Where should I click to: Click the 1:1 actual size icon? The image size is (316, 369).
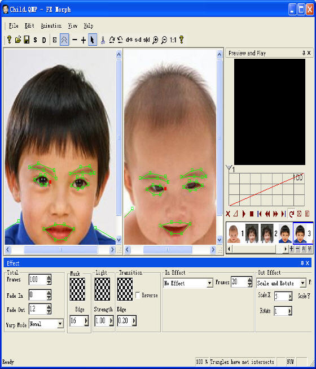point(173,40)
